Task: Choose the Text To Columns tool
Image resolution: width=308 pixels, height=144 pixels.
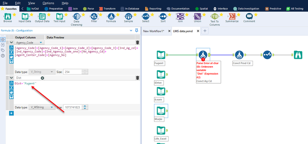Action: coord(214,16)
